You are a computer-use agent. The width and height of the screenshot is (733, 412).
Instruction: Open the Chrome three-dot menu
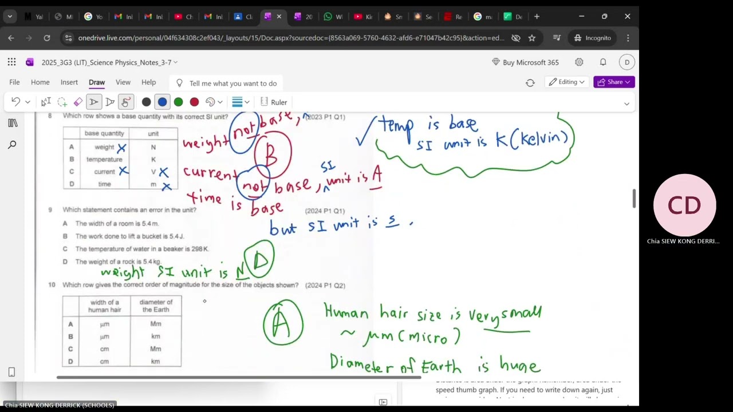pyautogui.click(x=628, y=38)
